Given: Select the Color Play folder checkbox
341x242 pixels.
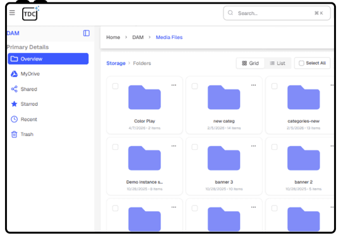Looking at the screenshot, I should [x=116, y=86].
